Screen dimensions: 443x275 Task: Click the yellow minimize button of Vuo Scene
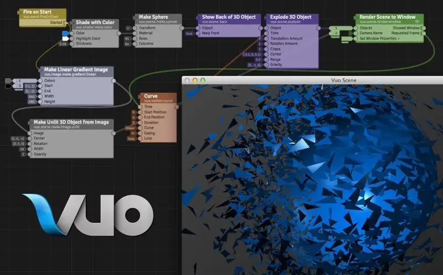click(195, 80)
